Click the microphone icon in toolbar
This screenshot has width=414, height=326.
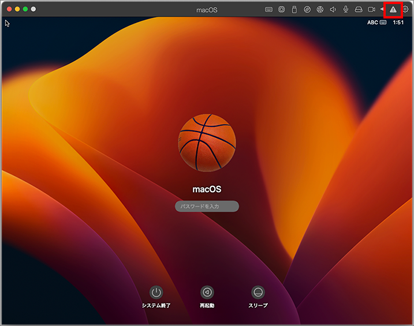pyautogui.click(x=346, y=9)
